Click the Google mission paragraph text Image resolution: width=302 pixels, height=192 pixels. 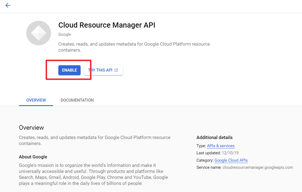click(93, 174)
